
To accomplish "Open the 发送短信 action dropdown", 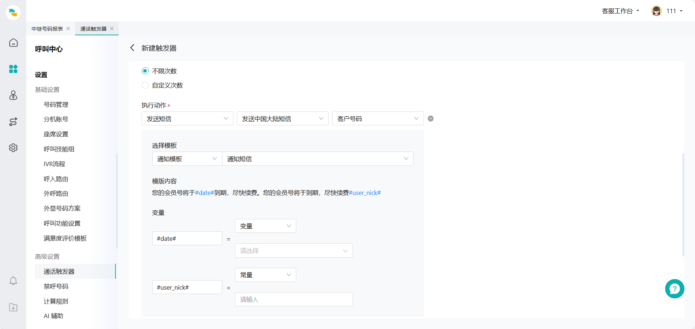I will (187, 119).
